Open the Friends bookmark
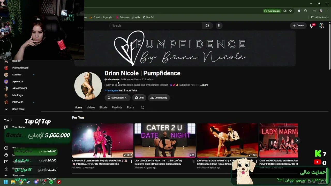The width and height of the screenshot is (331, 186). tap(101, 17)
